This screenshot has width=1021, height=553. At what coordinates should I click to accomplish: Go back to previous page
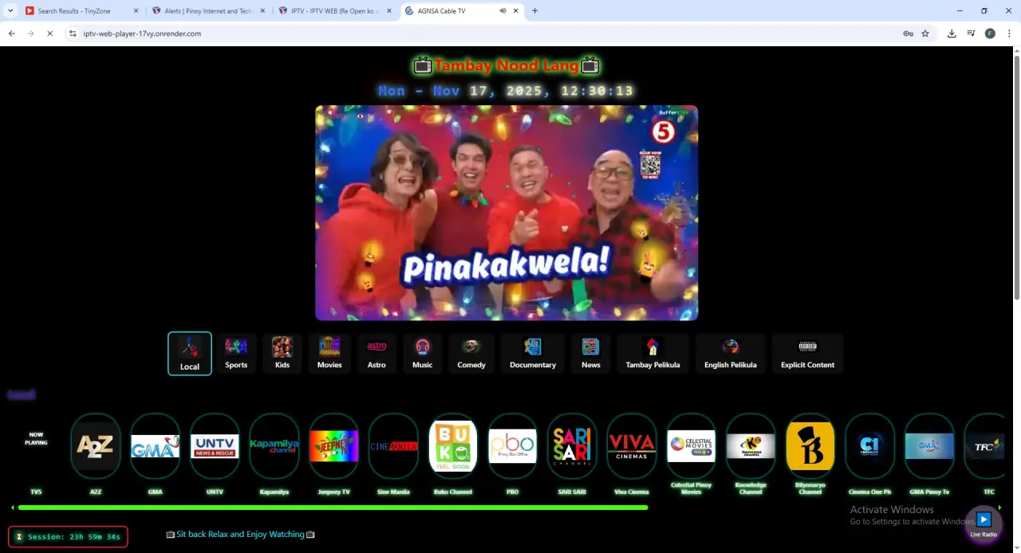point(11,33)
